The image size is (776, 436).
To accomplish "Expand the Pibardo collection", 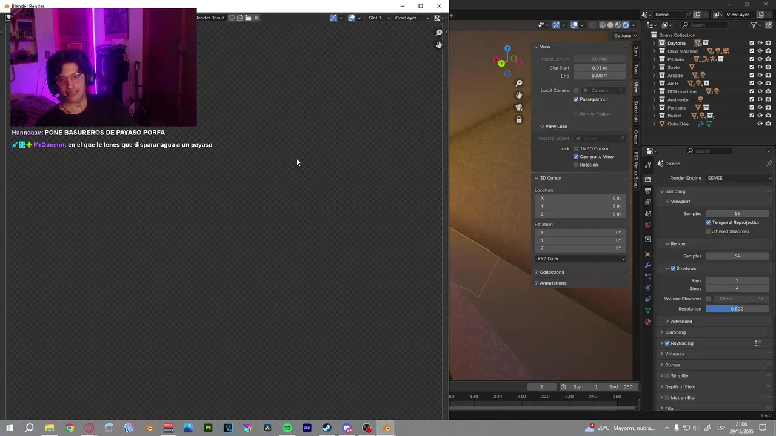I will (x=654, y=59).
